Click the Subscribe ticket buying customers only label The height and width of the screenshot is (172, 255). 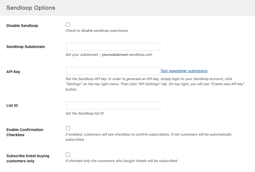point(28,158)
